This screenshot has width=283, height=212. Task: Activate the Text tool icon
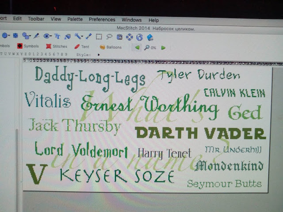57,36
